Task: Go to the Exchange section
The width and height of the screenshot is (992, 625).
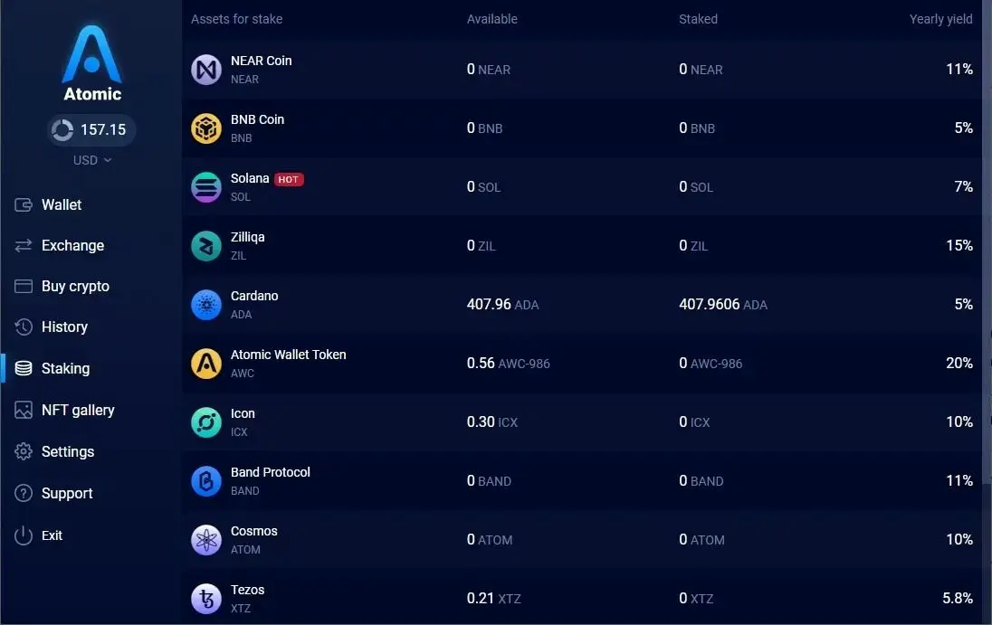Action: pyautogui.click(x=72, y=246)
